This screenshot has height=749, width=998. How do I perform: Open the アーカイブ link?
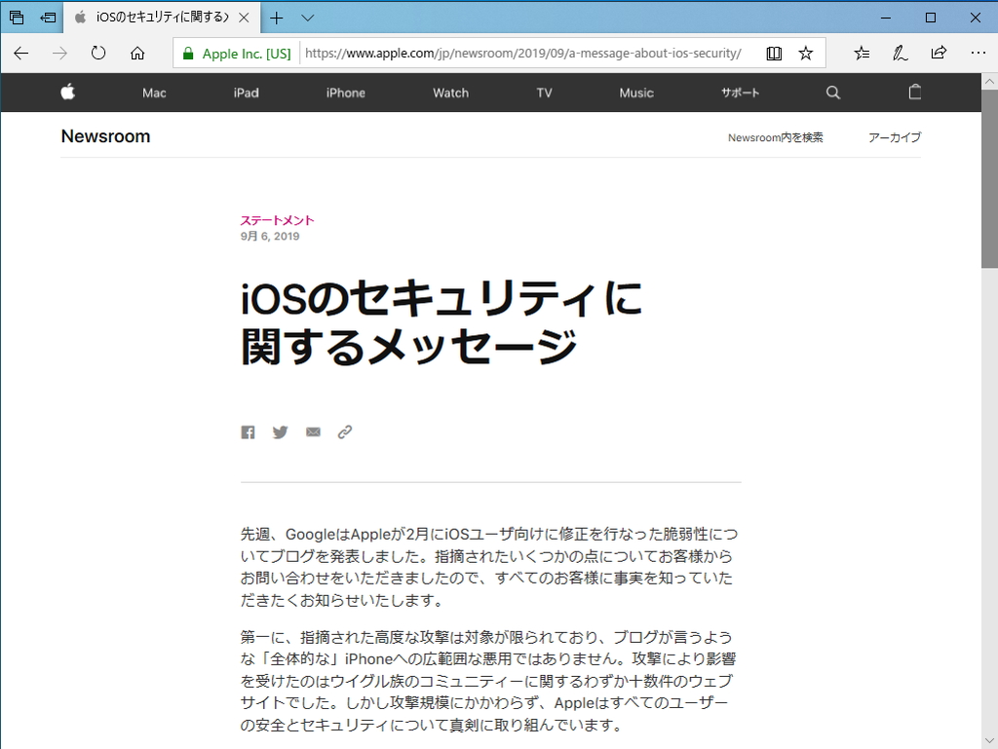[893, 137]
